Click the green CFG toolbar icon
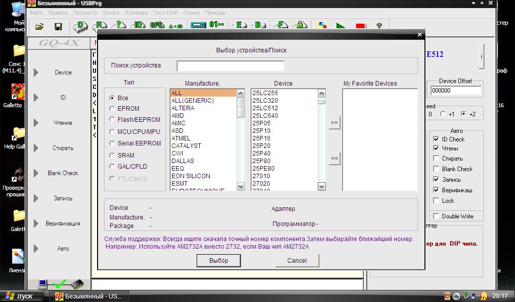The width and height of the screenshot is (515, 302). point(157,26)
